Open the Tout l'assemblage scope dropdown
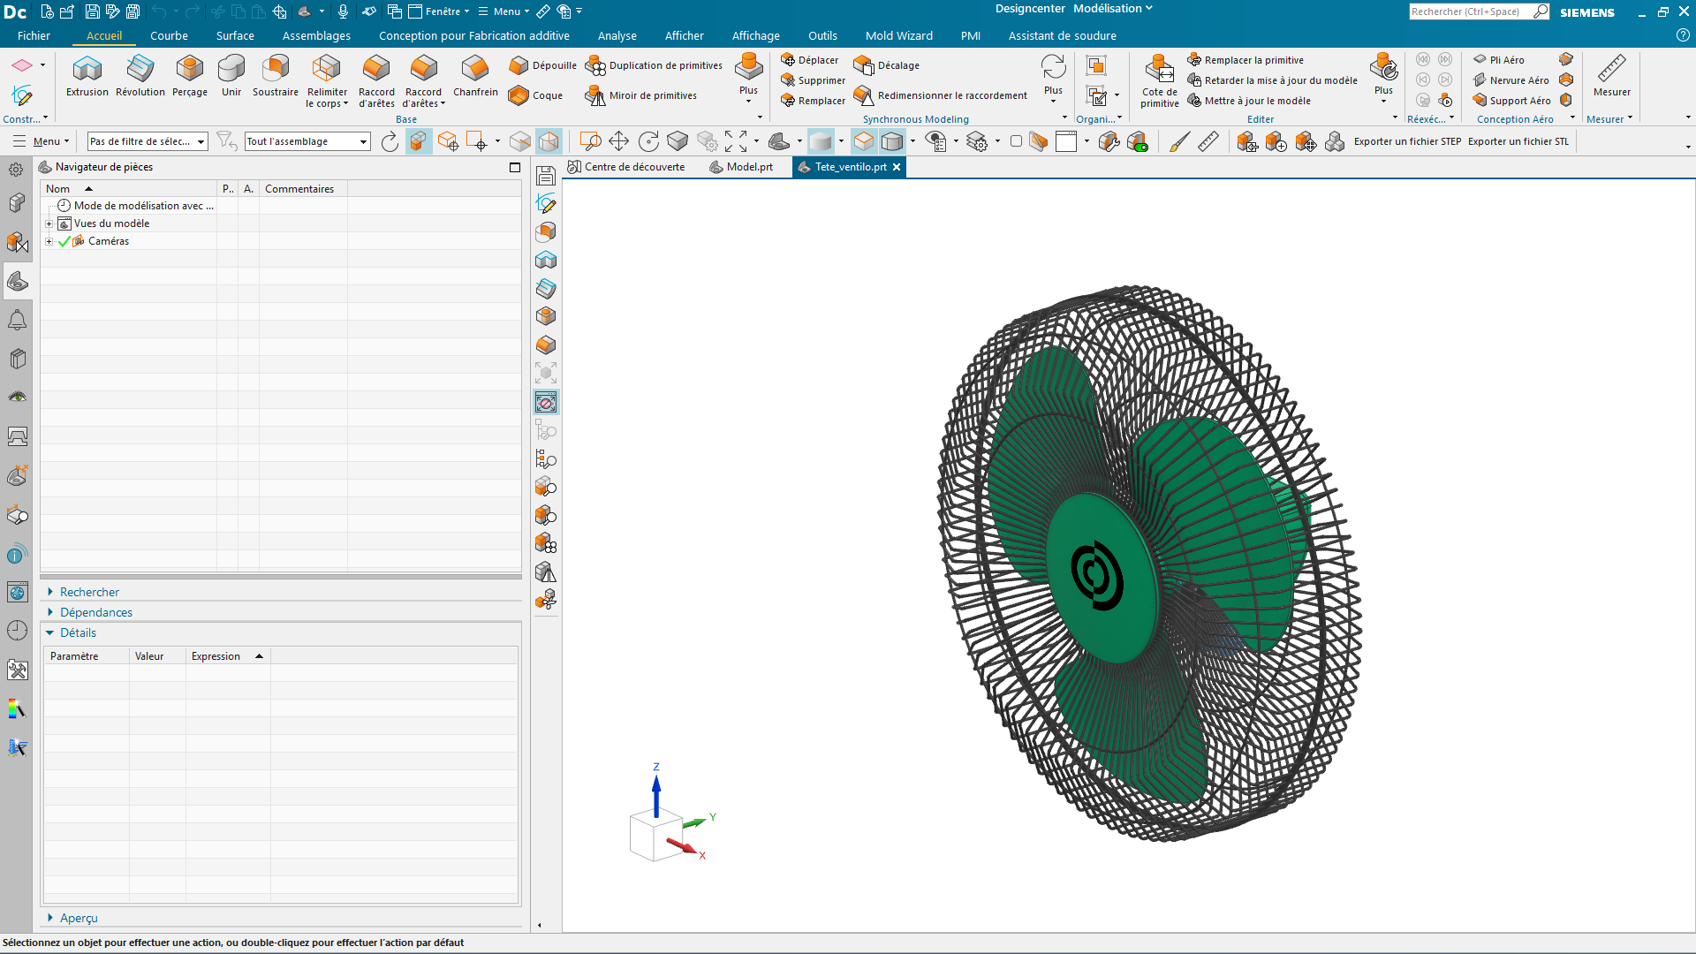The width and height of the screenshot is (1696, 954). (307, 141)
